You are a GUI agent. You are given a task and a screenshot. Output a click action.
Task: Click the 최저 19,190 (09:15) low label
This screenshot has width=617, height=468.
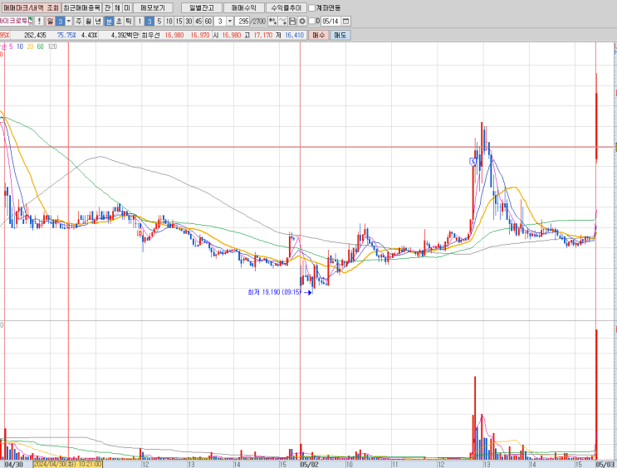point(275,292)
